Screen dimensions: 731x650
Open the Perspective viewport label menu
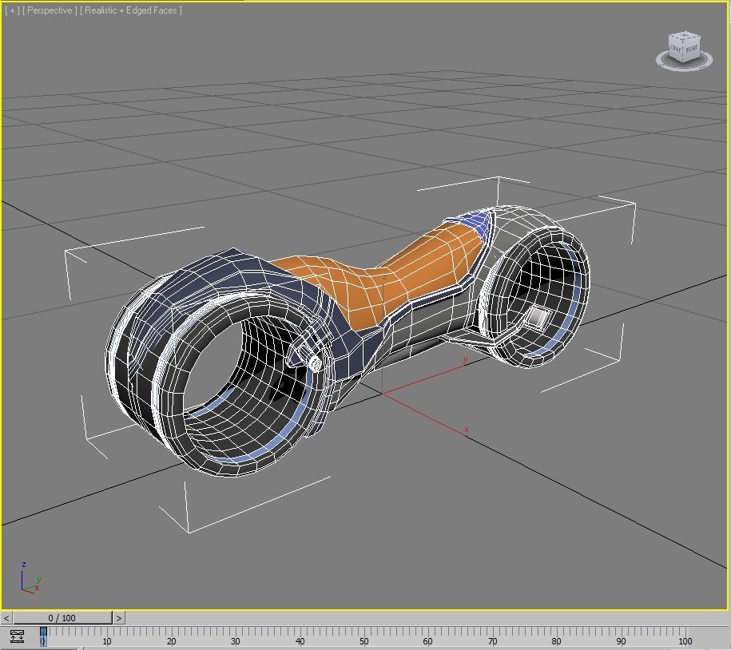point(50,10)
